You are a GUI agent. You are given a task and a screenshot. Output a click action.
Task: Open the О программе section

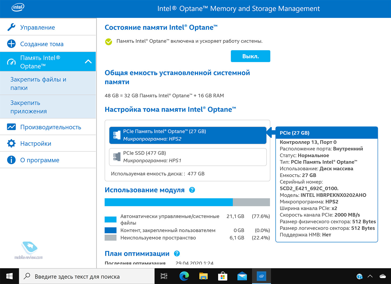point(48,160)
